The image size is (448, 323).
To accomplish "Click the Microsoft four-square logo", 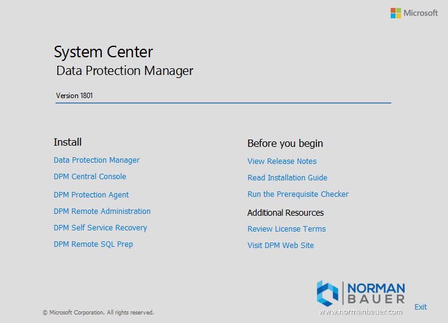I will point(396,13).
